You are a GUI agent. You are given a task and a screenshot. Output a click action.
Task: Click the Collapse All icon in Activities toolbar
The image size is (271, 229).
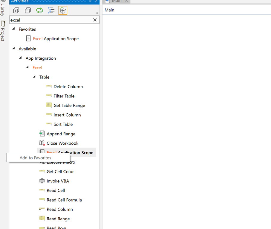pyautogui.click(x=28, y=10)
